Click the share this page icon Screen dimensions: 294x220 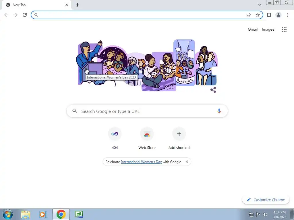coord(249,15)
